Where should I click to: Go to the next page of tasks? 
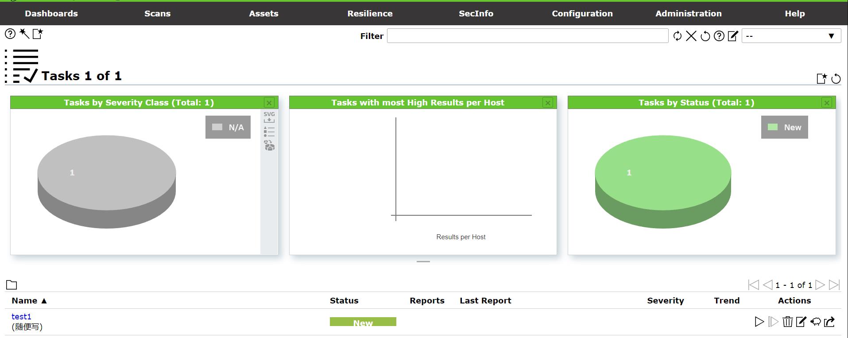(x=820, y=285)
